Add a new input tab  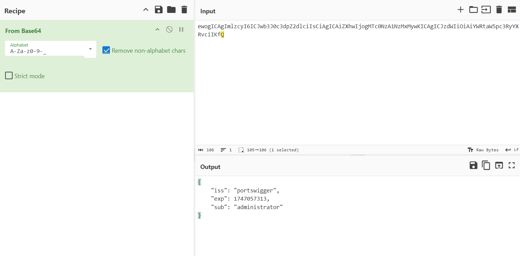pyautogui.click(x=460, y=10)
